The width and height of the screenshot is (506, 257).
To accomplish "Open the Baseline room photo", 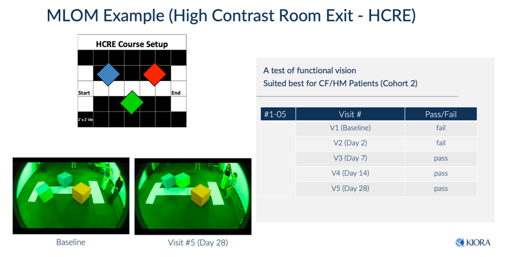I will (70, 196).
